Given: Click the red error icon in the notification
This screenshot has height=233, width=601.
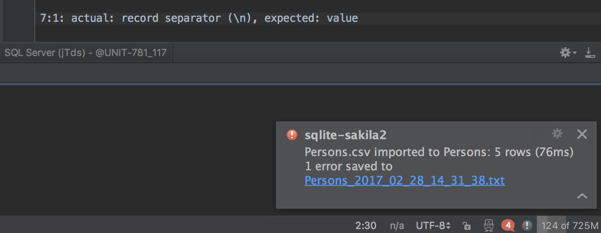Looking at the screenshot, I should pyautogui.click(x=292, y=135).
